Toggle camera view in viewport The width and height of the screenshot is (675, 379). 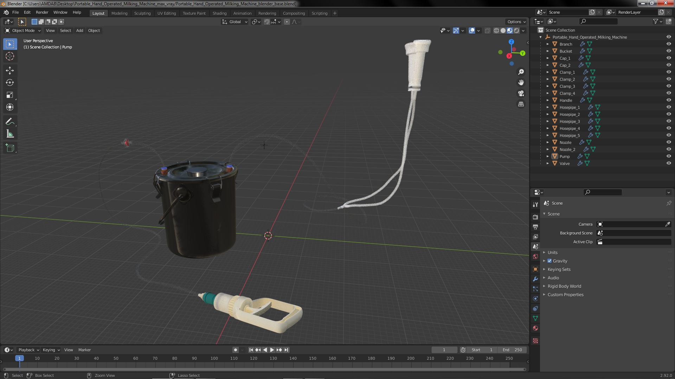point(521,93)
